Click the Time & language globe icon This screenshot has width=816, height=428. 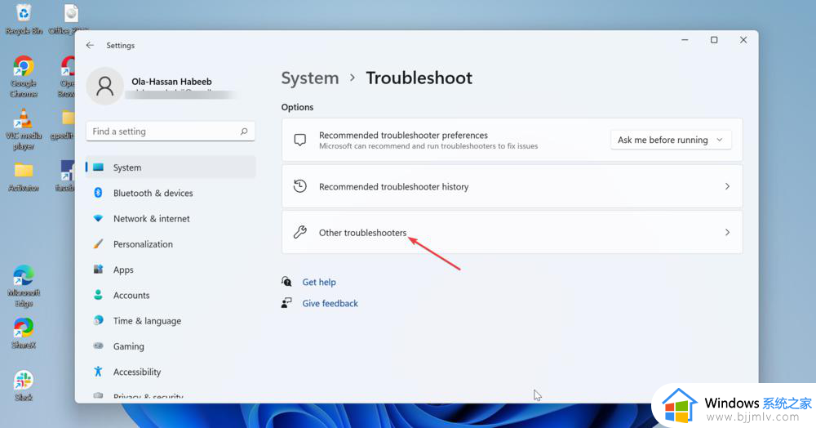click(x=98, y=320)
